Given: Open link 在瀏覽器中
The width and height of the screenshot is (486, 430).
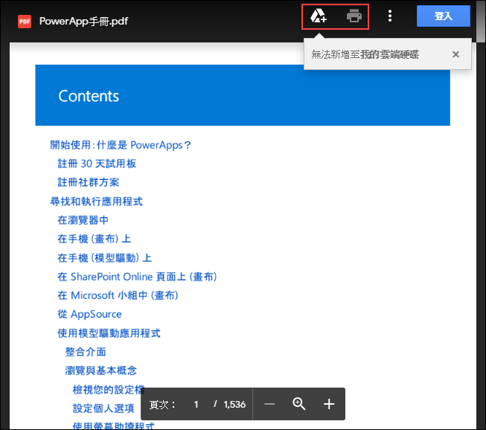Looking at the screenshot, I should tap(83, 220).
